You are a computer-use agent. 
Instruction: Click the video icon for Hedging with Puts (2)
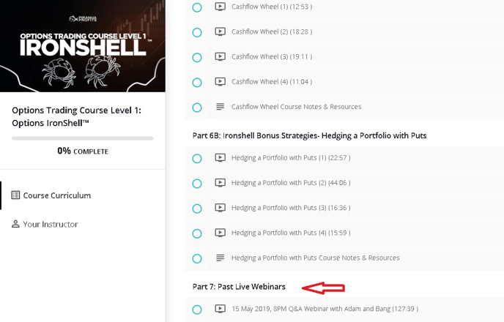[220, 183]
